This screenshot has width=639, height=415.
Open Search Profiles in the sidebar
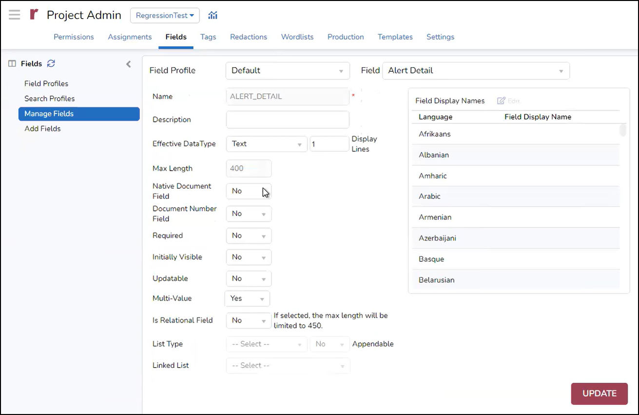click(x=50, y=99)
